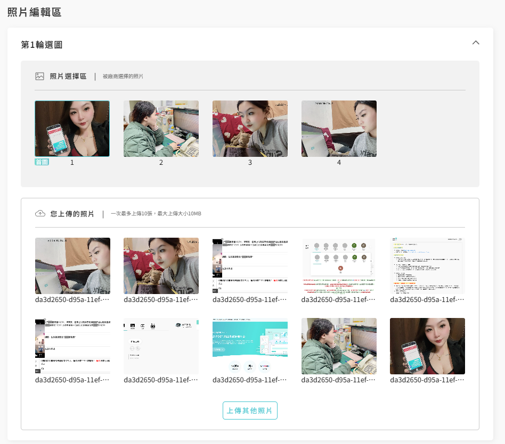
Task: Click 上傳其他照片 button
Action: click(250, 411)
